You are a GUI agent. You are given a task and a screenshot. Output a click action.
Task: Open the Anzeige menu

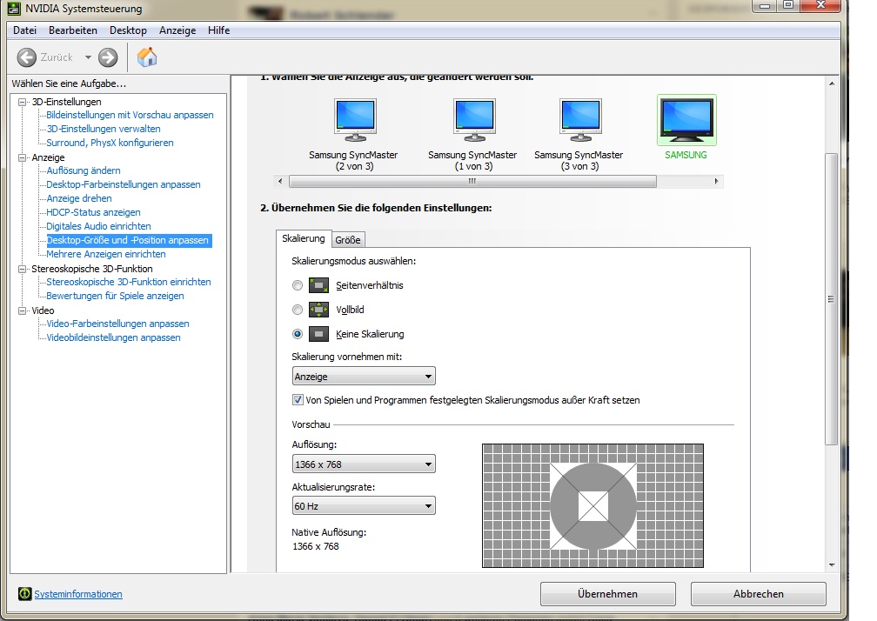[x=177, y=30]
